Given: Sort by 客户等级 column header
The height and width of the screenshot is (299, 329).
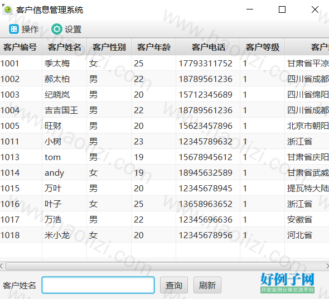Looking at the screenshot, I should click(263, 47).
